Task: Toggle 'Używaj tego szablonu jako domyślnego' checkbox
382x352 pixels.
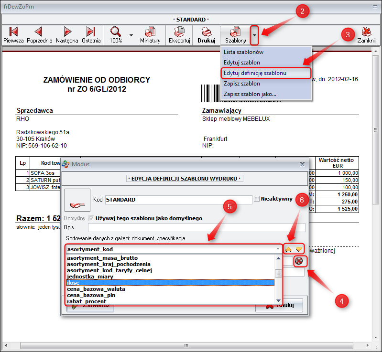Action: coord(91,218)
